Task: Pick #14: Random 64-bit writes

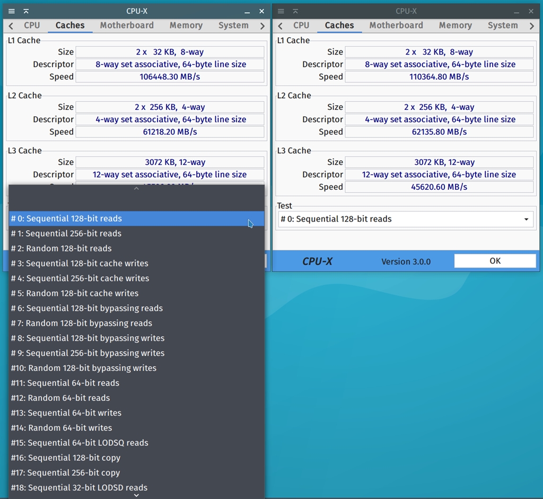Action: pos(136,427)
